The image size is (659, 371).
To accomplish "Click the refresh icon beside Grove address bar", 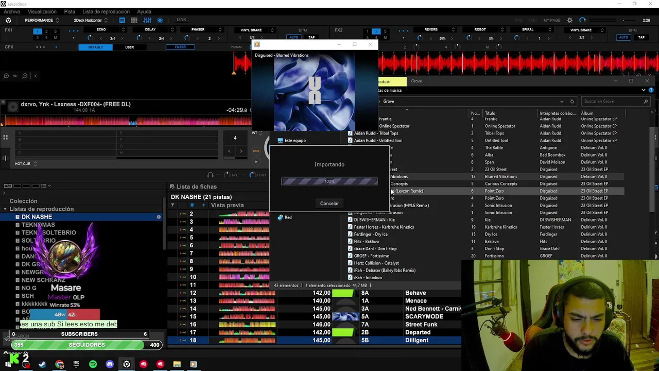I will pyautogui.click(x=571, y=102).
